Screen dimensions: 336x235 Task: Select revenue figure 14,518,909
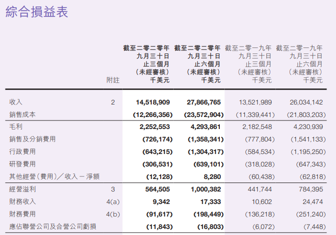(x=153, y=102)
